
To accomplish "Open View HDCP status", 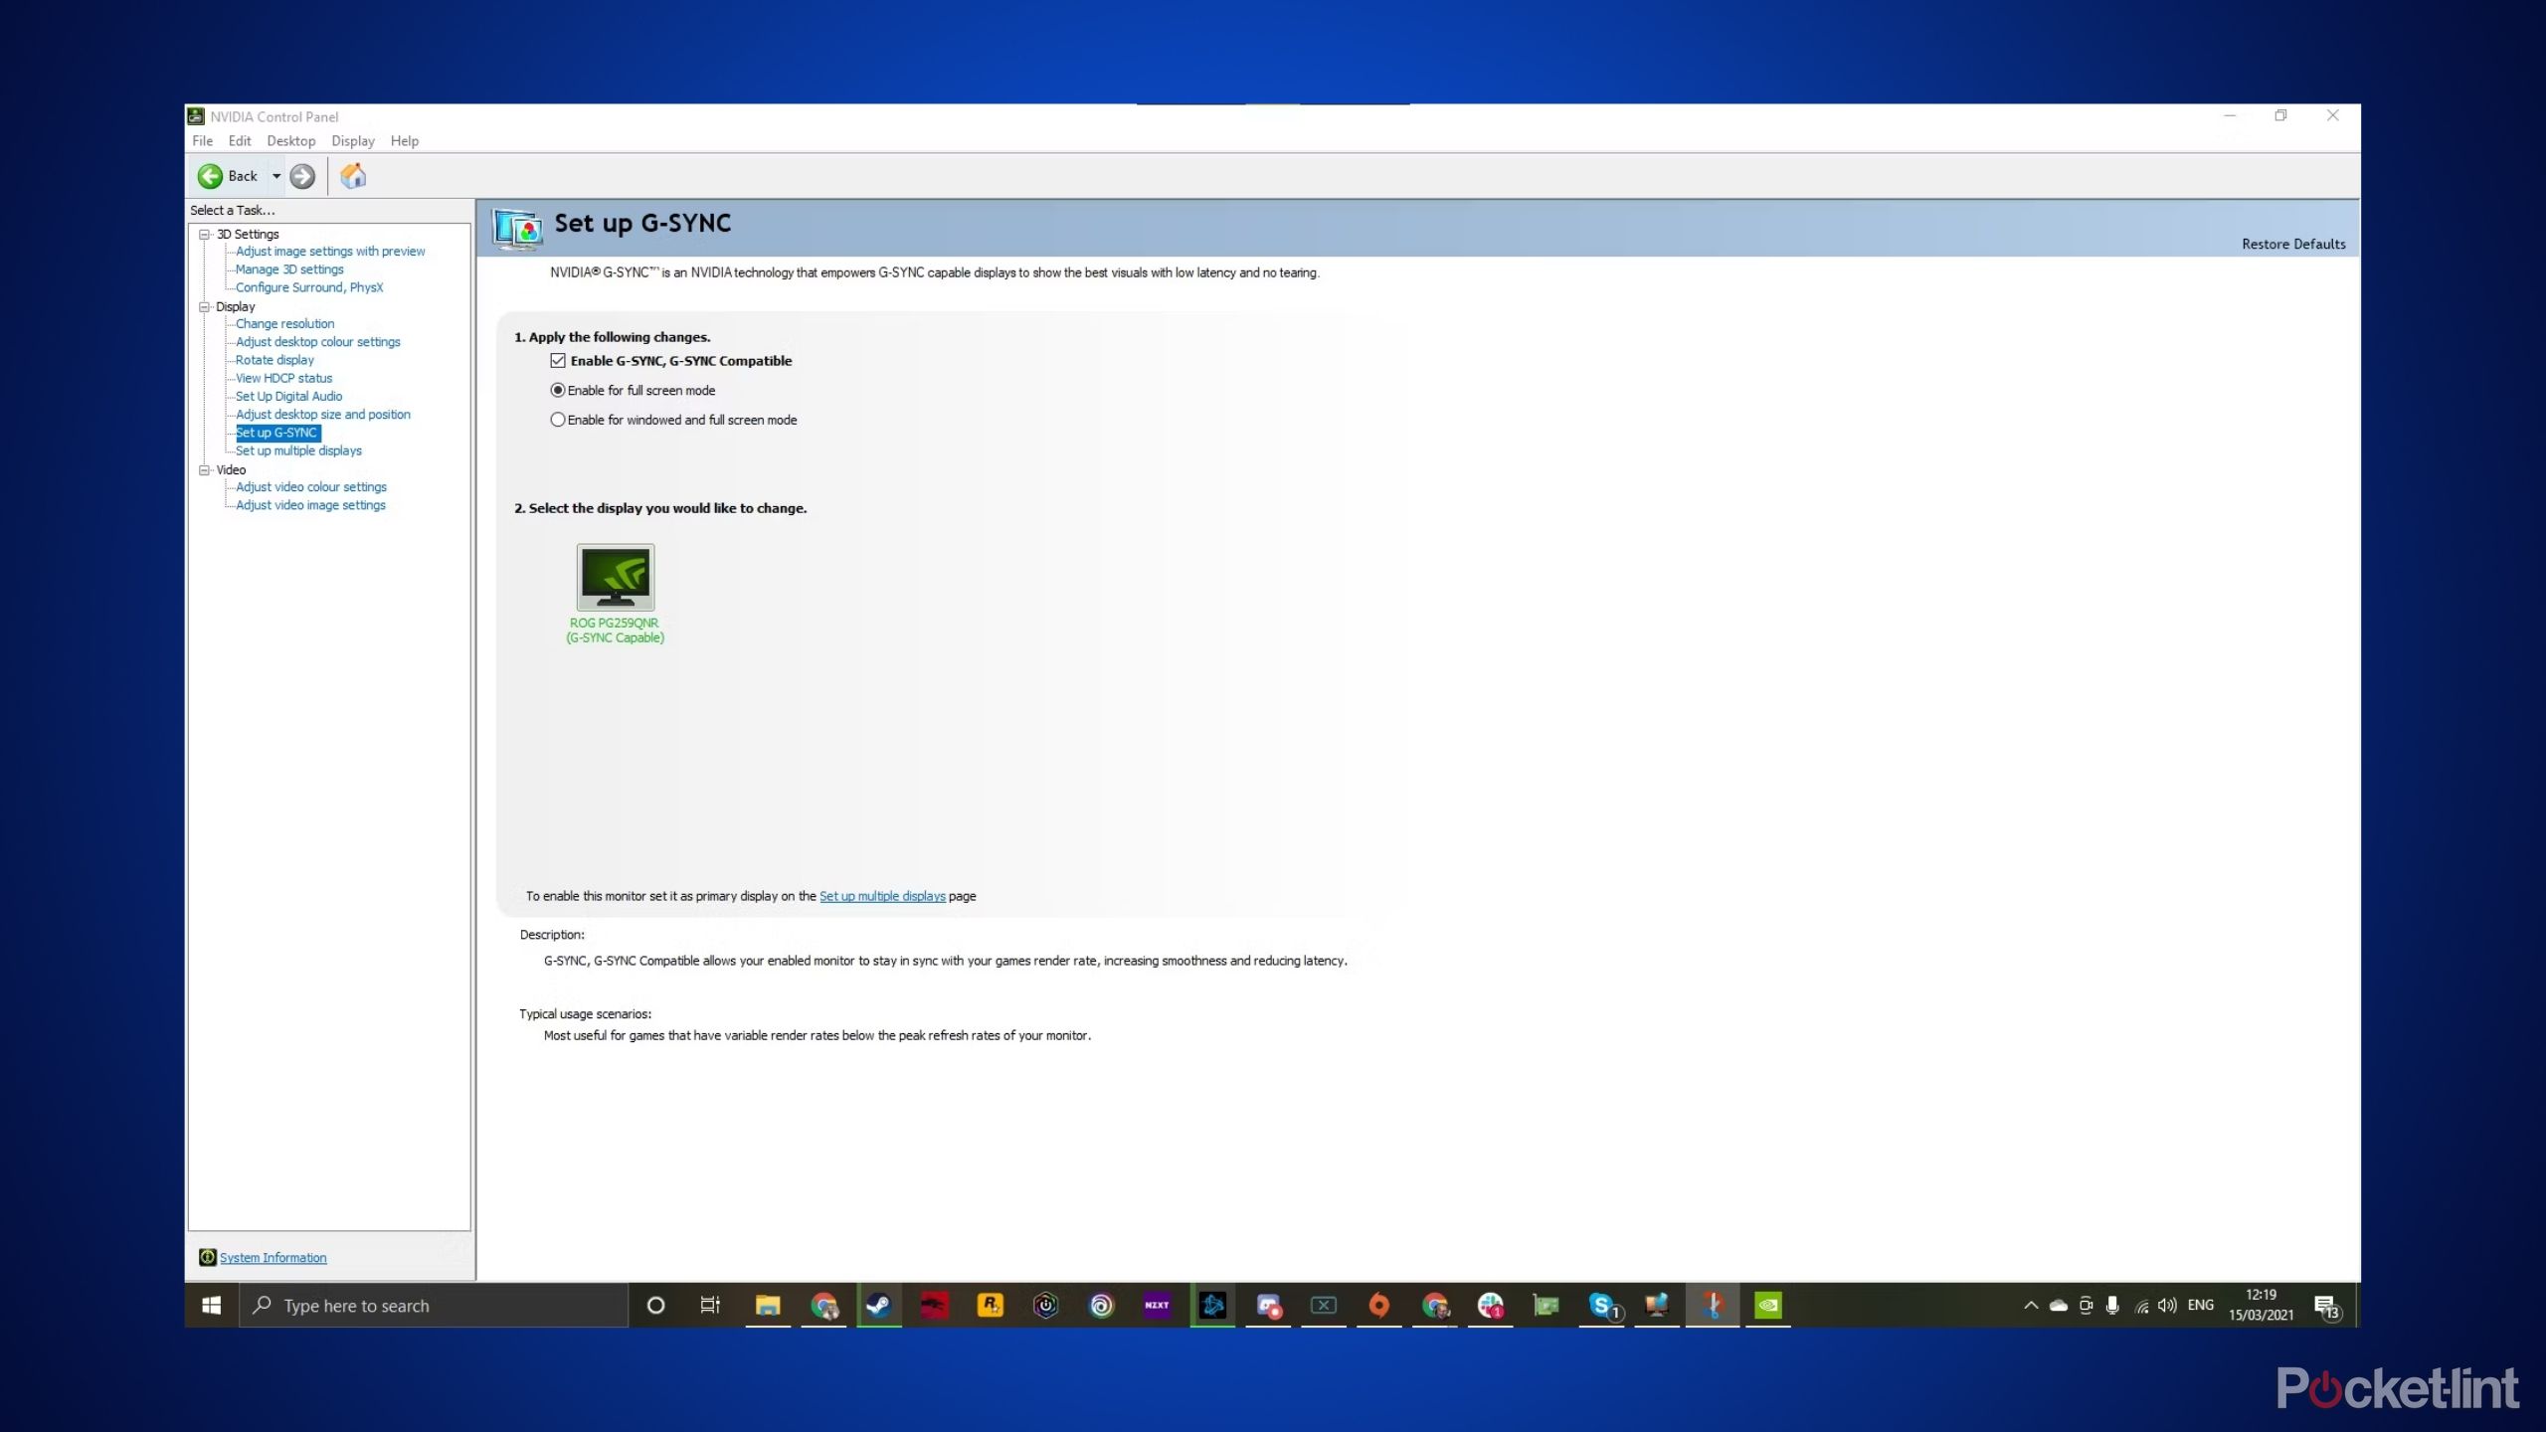I will click(x=283, y=378).
